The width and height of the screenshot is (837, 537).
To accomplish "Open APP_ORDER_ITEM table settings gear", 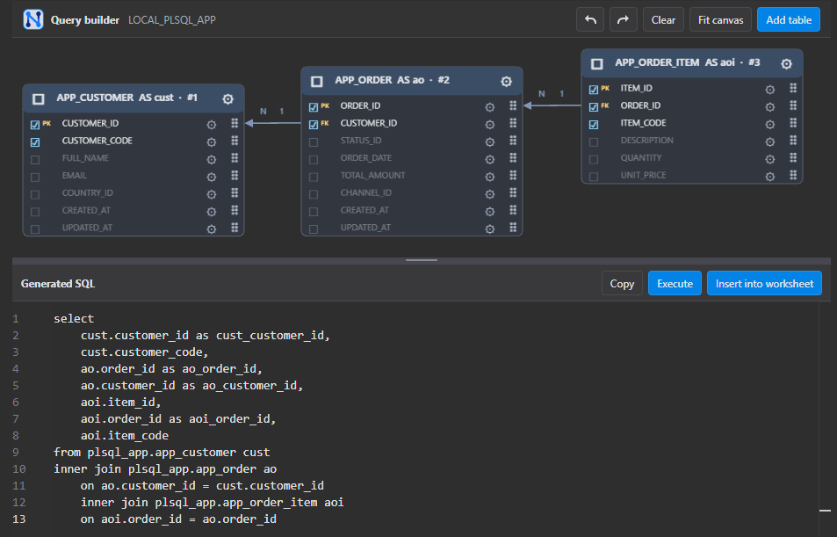I will click(786, 64).
